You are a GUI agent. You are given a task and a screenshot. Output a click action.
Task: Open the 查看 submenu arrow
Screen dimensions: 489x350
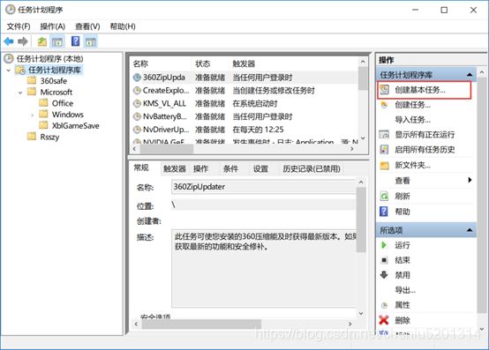click(x=470, y=180)
